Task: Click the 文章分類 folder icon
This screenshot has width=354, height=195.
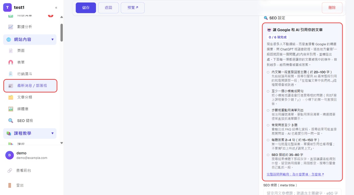Action: tap(11, 97)
